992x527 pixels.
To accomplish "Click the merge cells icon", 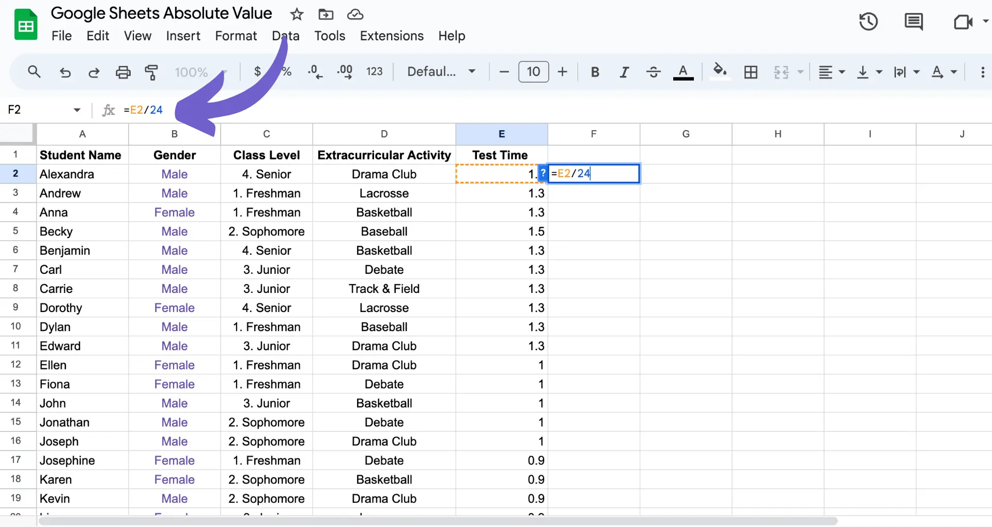I will [x=781, y=72].
